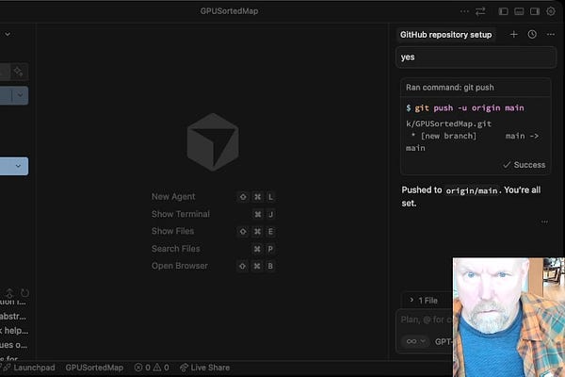
Task: Click the GPUSortedMap window title
Action: coord(229,11)
